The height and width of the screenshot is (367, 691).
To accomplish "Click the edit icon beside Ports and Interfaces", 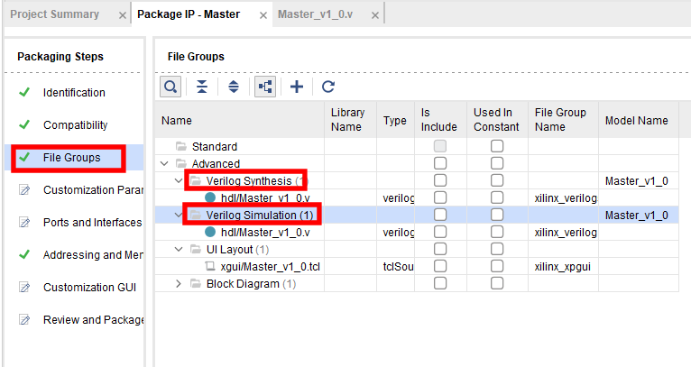I will [24, 223].
